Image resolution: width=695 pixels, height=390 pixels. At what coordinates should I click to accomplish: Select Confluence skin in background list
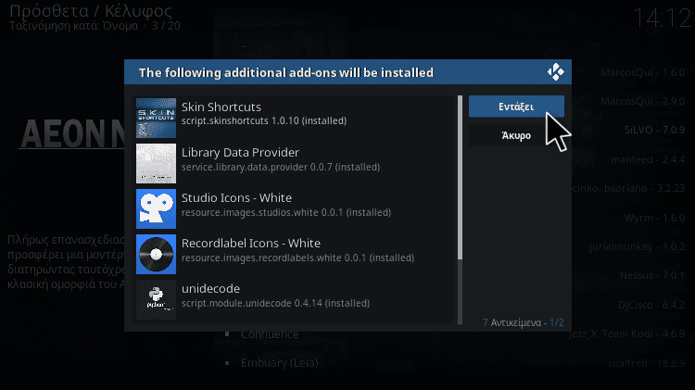[x=270, y=334]
